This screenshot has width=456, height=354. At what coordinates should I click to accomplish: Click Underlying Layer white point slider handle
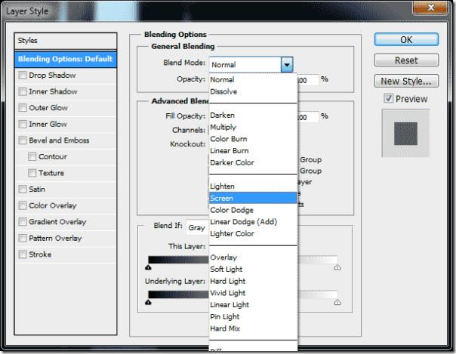point(337,302)
